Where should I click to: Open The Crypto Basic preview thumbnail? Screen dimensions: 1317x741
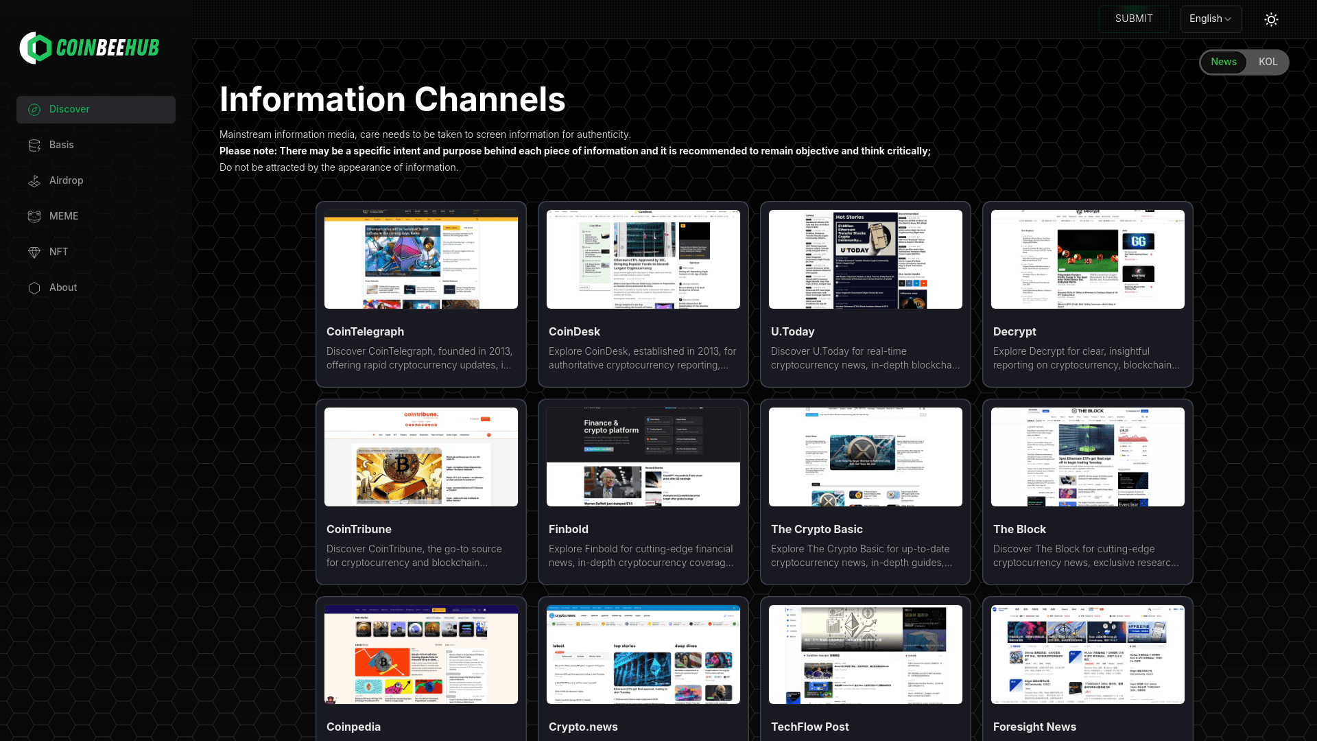tap(866, 457)
